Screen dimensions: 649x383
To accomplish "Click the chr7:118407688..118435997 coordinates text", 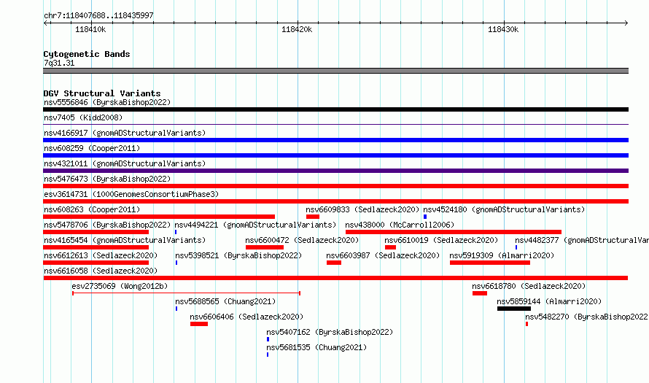I will 98,15.
